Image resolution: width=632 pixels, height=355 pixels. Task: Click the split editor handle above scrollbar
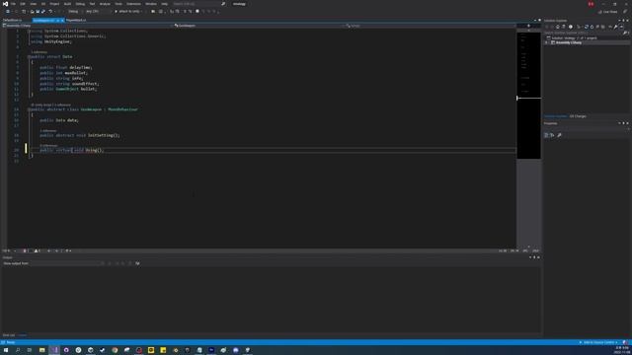point(528,26)
